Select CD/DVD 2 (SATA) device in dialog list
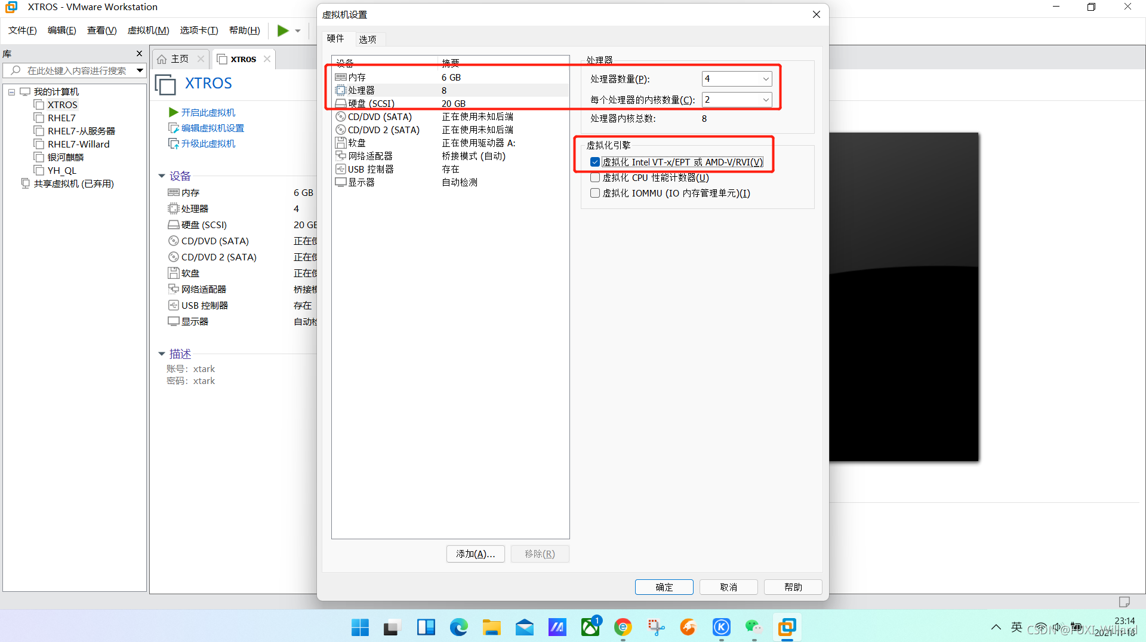The width and height of the screenshot is (1146, 642). pos(384,130)
